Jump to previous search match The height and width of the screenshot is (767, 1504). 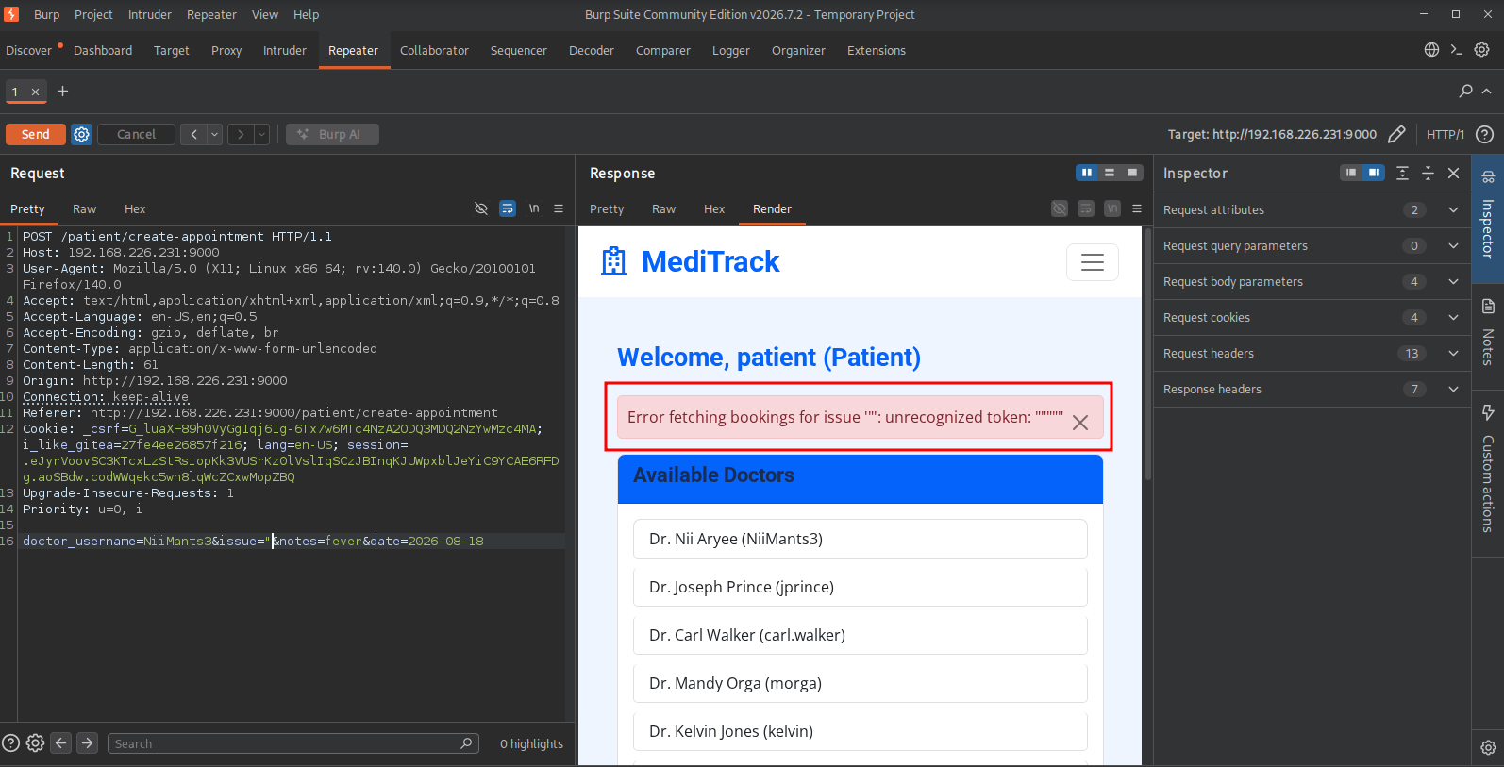[61, 743]
